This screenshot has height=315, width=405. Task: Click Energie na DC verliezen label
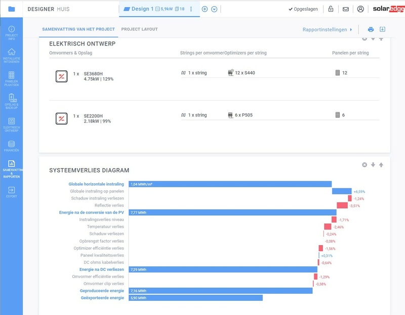point(102,269)
